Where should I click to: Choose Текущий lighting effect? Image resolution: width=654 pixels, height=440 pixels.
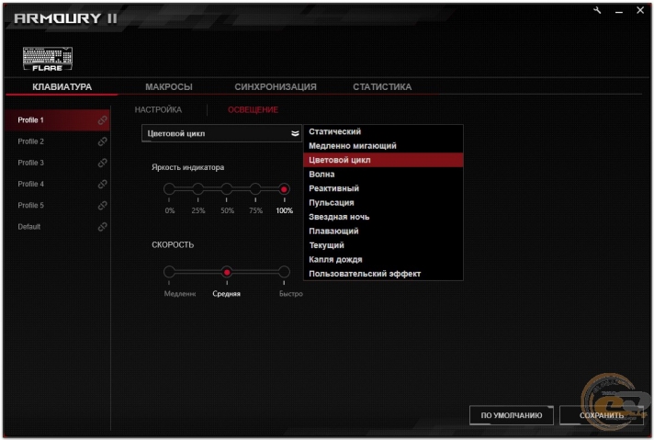pos(383,245)
